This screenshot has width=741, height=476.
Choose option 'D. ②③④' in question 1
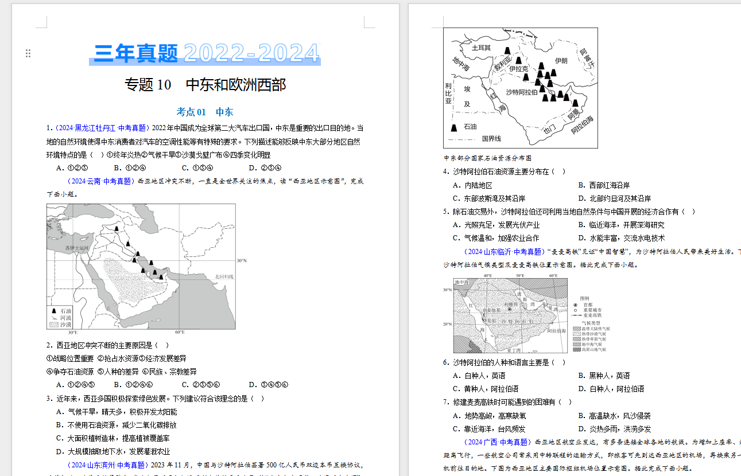pos(265,168)
